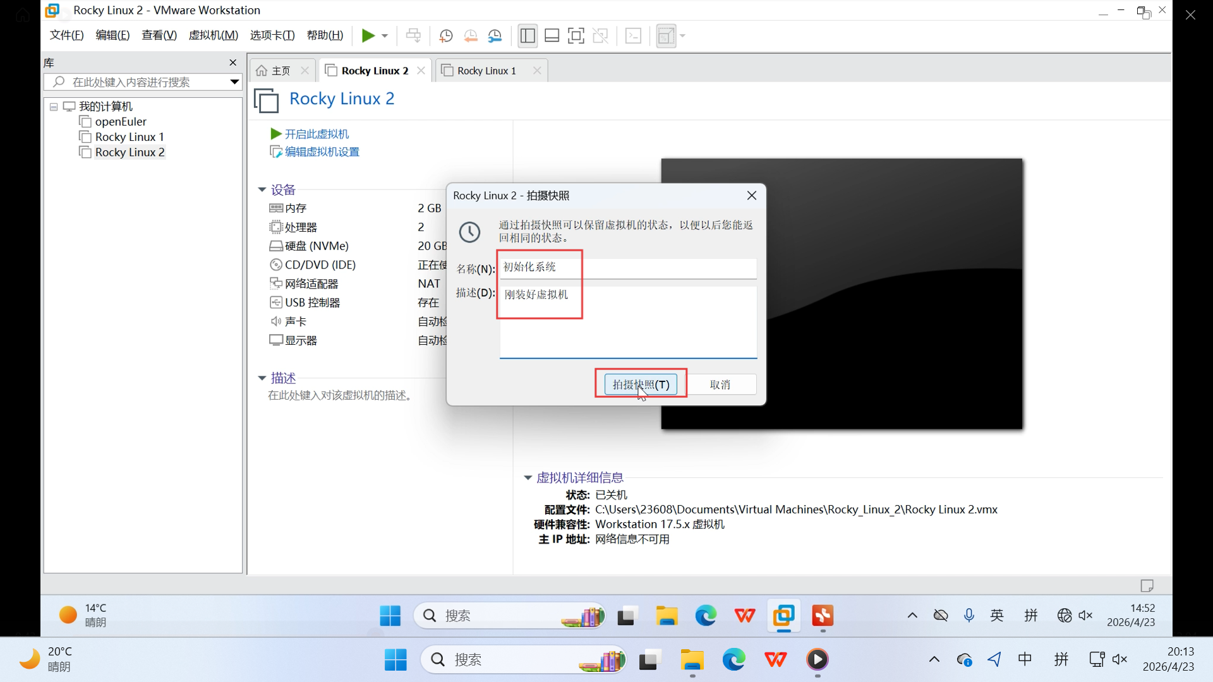Click the 取消 button in the dialog
The width and height of the screenshot is (1213, 682).
720,385
